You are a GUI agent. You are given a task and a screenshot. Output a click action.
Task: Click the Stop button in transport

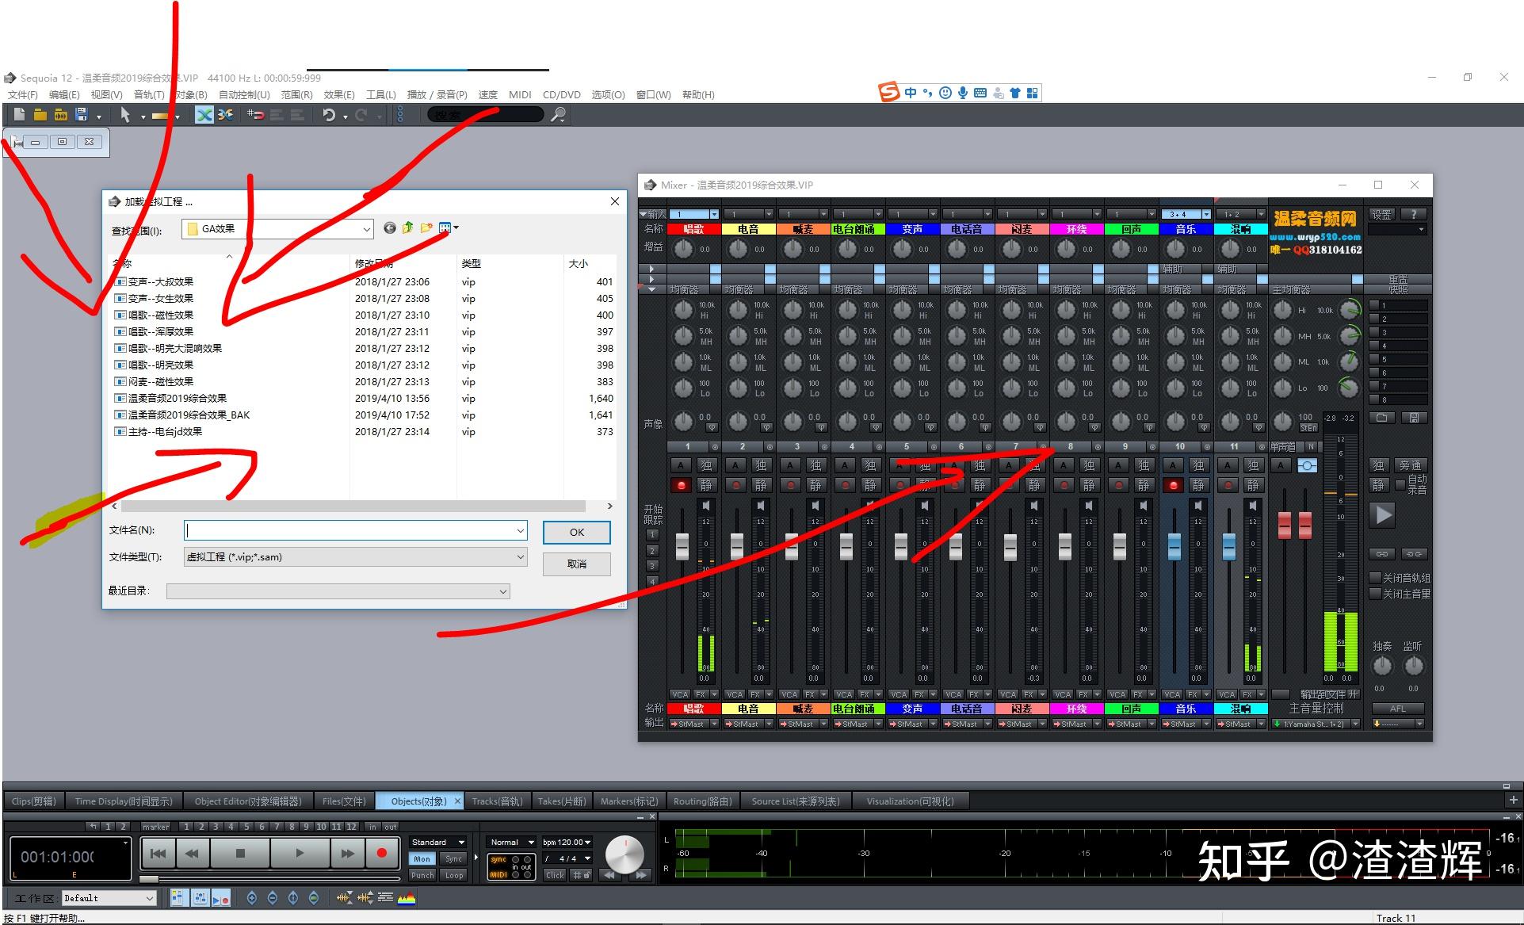click(240, 854)
